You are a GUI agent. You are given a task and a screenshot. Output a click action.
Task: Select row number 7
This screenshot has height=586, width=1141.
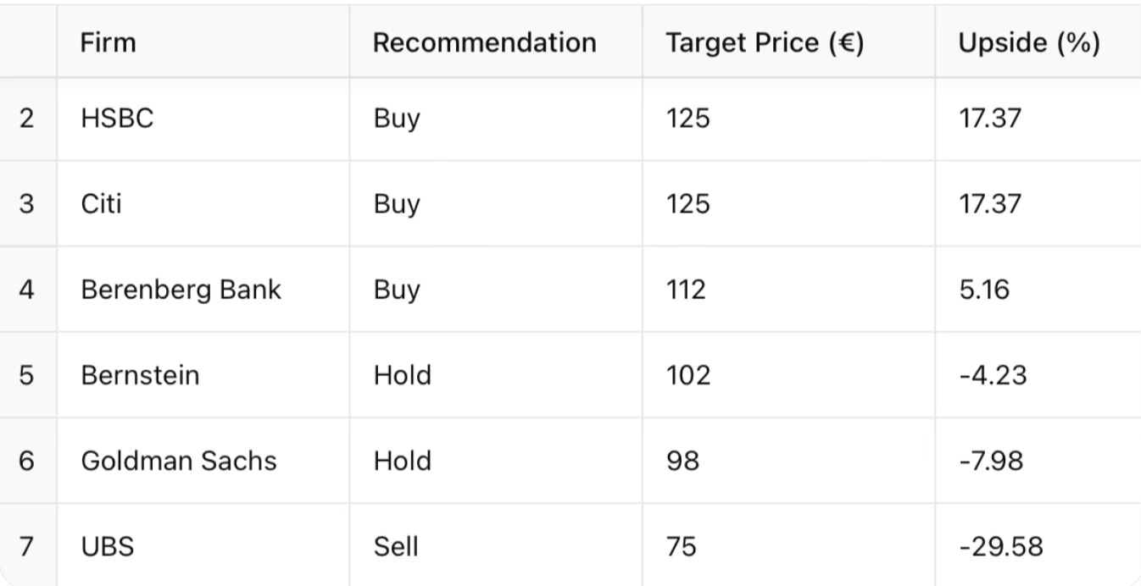coord(27,546)
